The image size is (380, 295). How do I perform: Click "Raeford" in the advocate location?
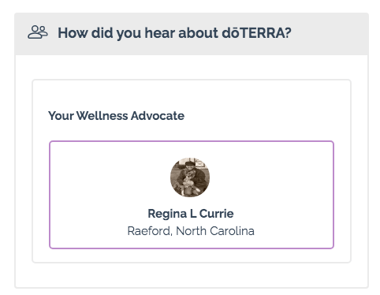pos(149,231)
